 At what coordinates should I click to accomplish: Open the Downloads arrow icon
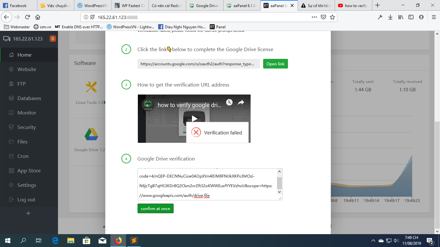390,17
